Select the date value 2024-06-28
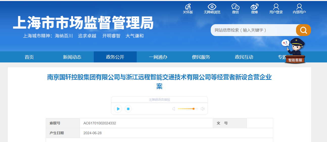The image size is (327, 142). [92, 133]
